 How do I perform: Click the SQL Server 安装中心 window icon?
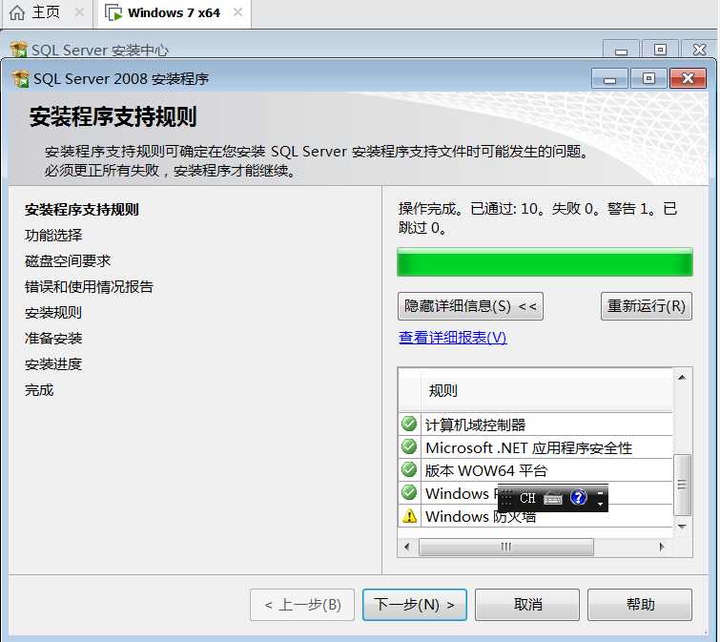tap(19, 50)
